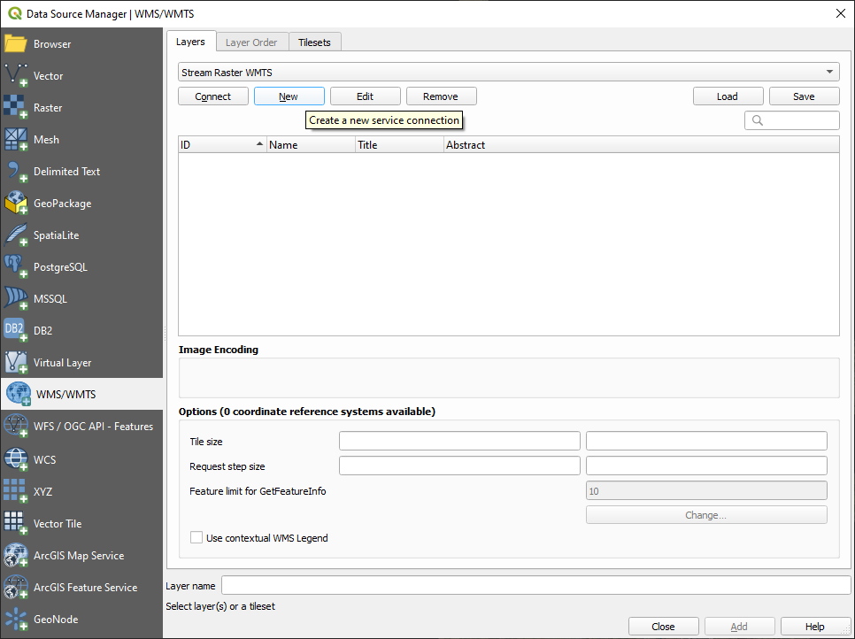Click the Title column header
Image resolution: width=855 pixels, height=639 pixels.
pyautogui.click(x=400, y=144)
